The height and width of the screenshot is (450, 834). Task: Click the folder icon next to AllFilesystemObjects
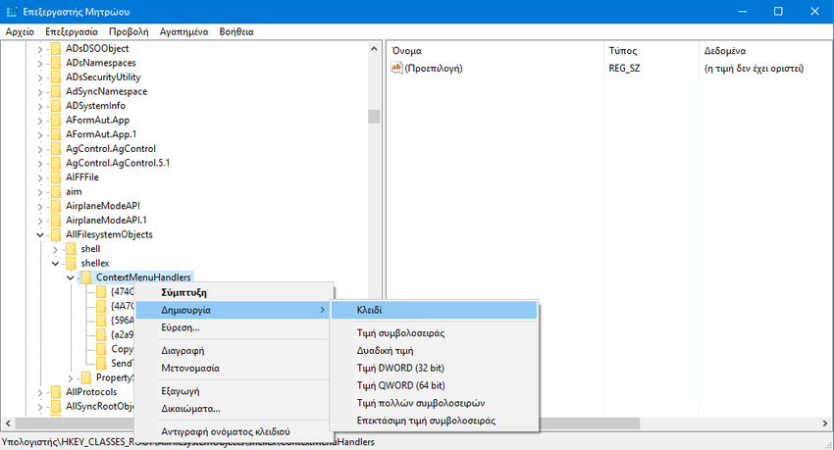(56, 234)
